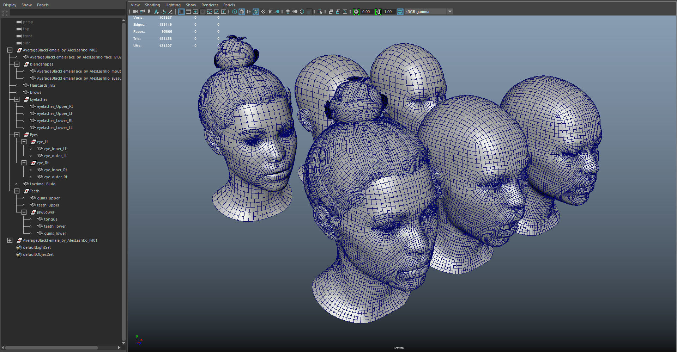
Task: Collapse the eye_Lt group
Action: [24, 142]
